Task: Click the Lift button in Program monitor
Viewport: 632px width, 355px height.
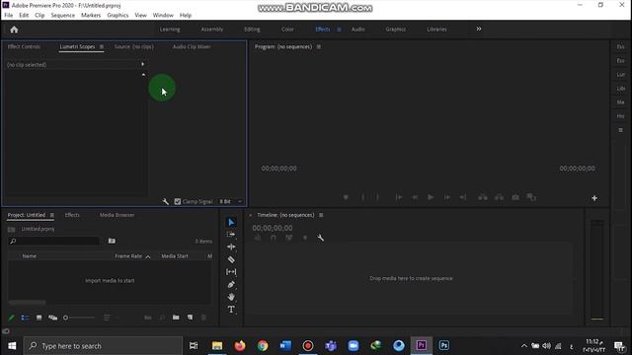Action: [x=483, y=197]
